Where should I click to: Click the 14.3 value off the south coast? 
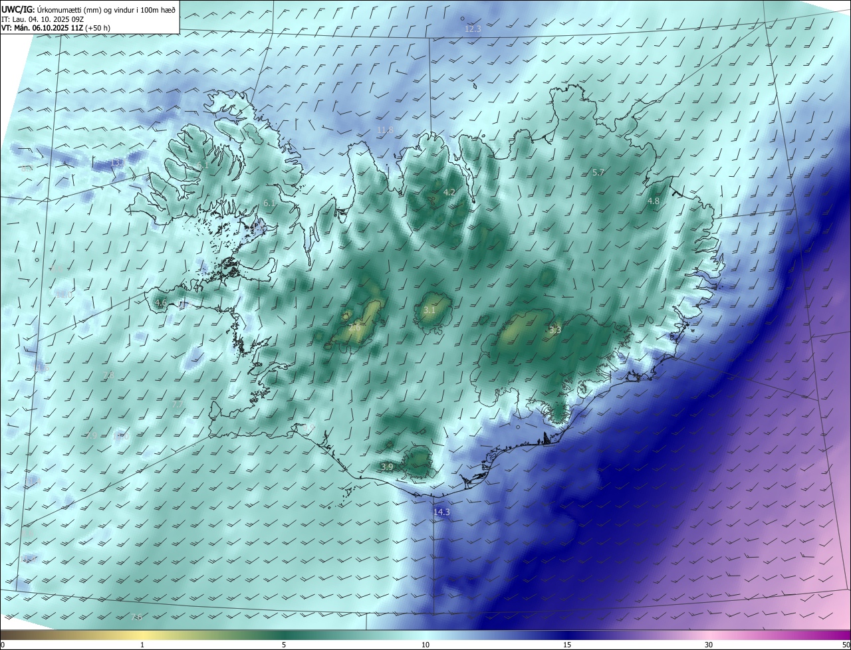tap(441, 512)
